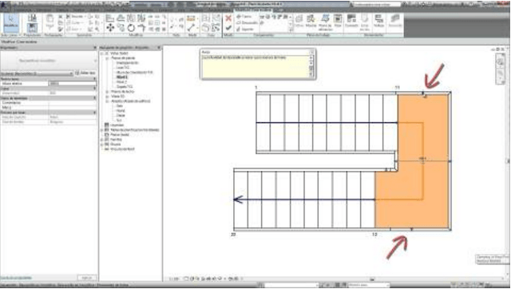Viewport: 511px width, 289px height.
Task: Collapse the Planos de planta tree node
Action: tap(107, 58)
